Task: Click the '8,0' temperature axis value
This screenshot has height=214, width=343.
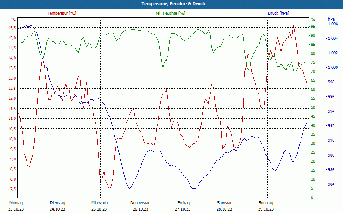Action: coord(13,179)
